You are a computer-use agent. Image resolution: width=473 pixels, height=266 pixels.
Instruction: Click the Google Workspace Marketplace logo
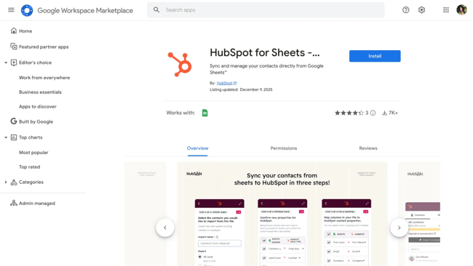tap(27, 11)
